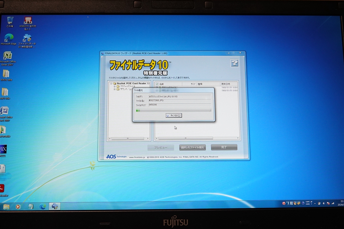
Task: Click the taskbar clock
Action: [341, 203]
